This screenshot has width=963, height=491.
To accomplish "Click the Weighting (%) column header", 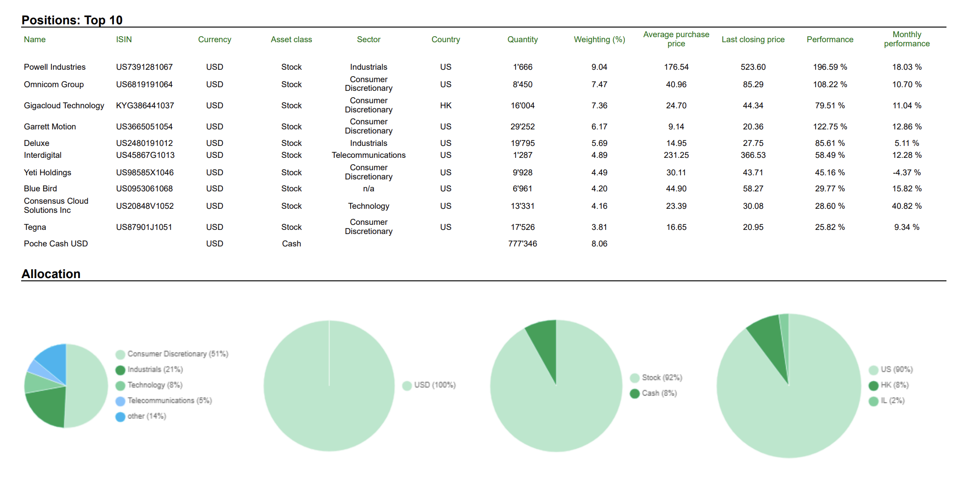I will (x=599, y=39).
